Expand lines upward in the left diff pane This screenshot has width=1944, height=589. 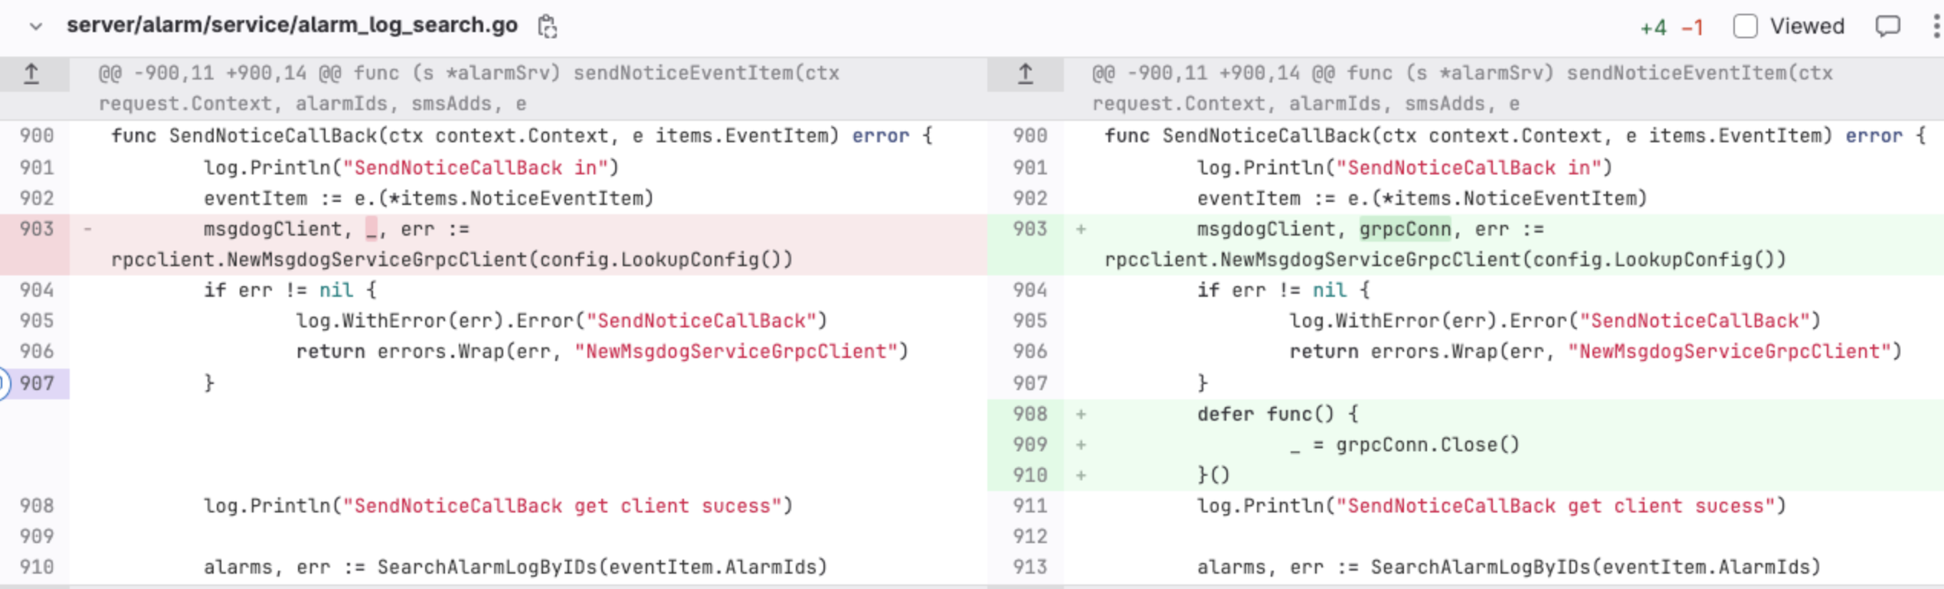click(x=31, y=74)
